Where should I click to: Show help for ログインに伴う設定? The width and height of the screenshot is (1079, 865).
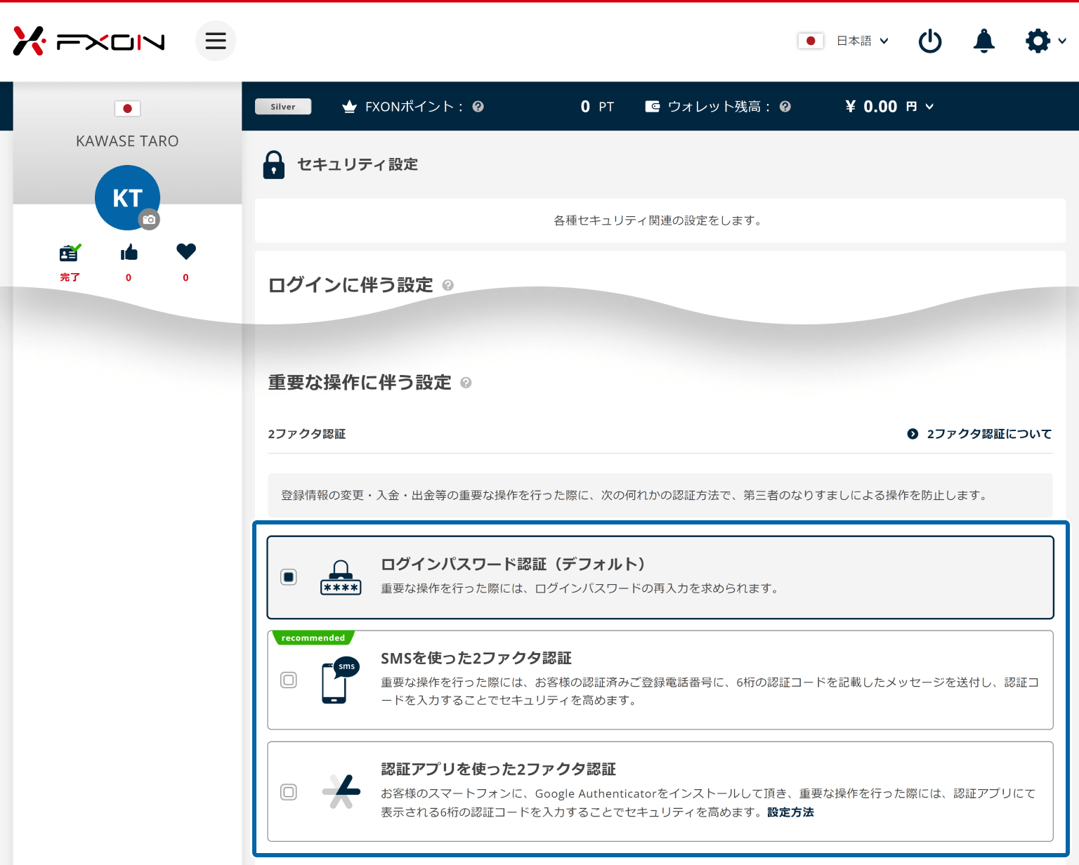click(448, 285)
